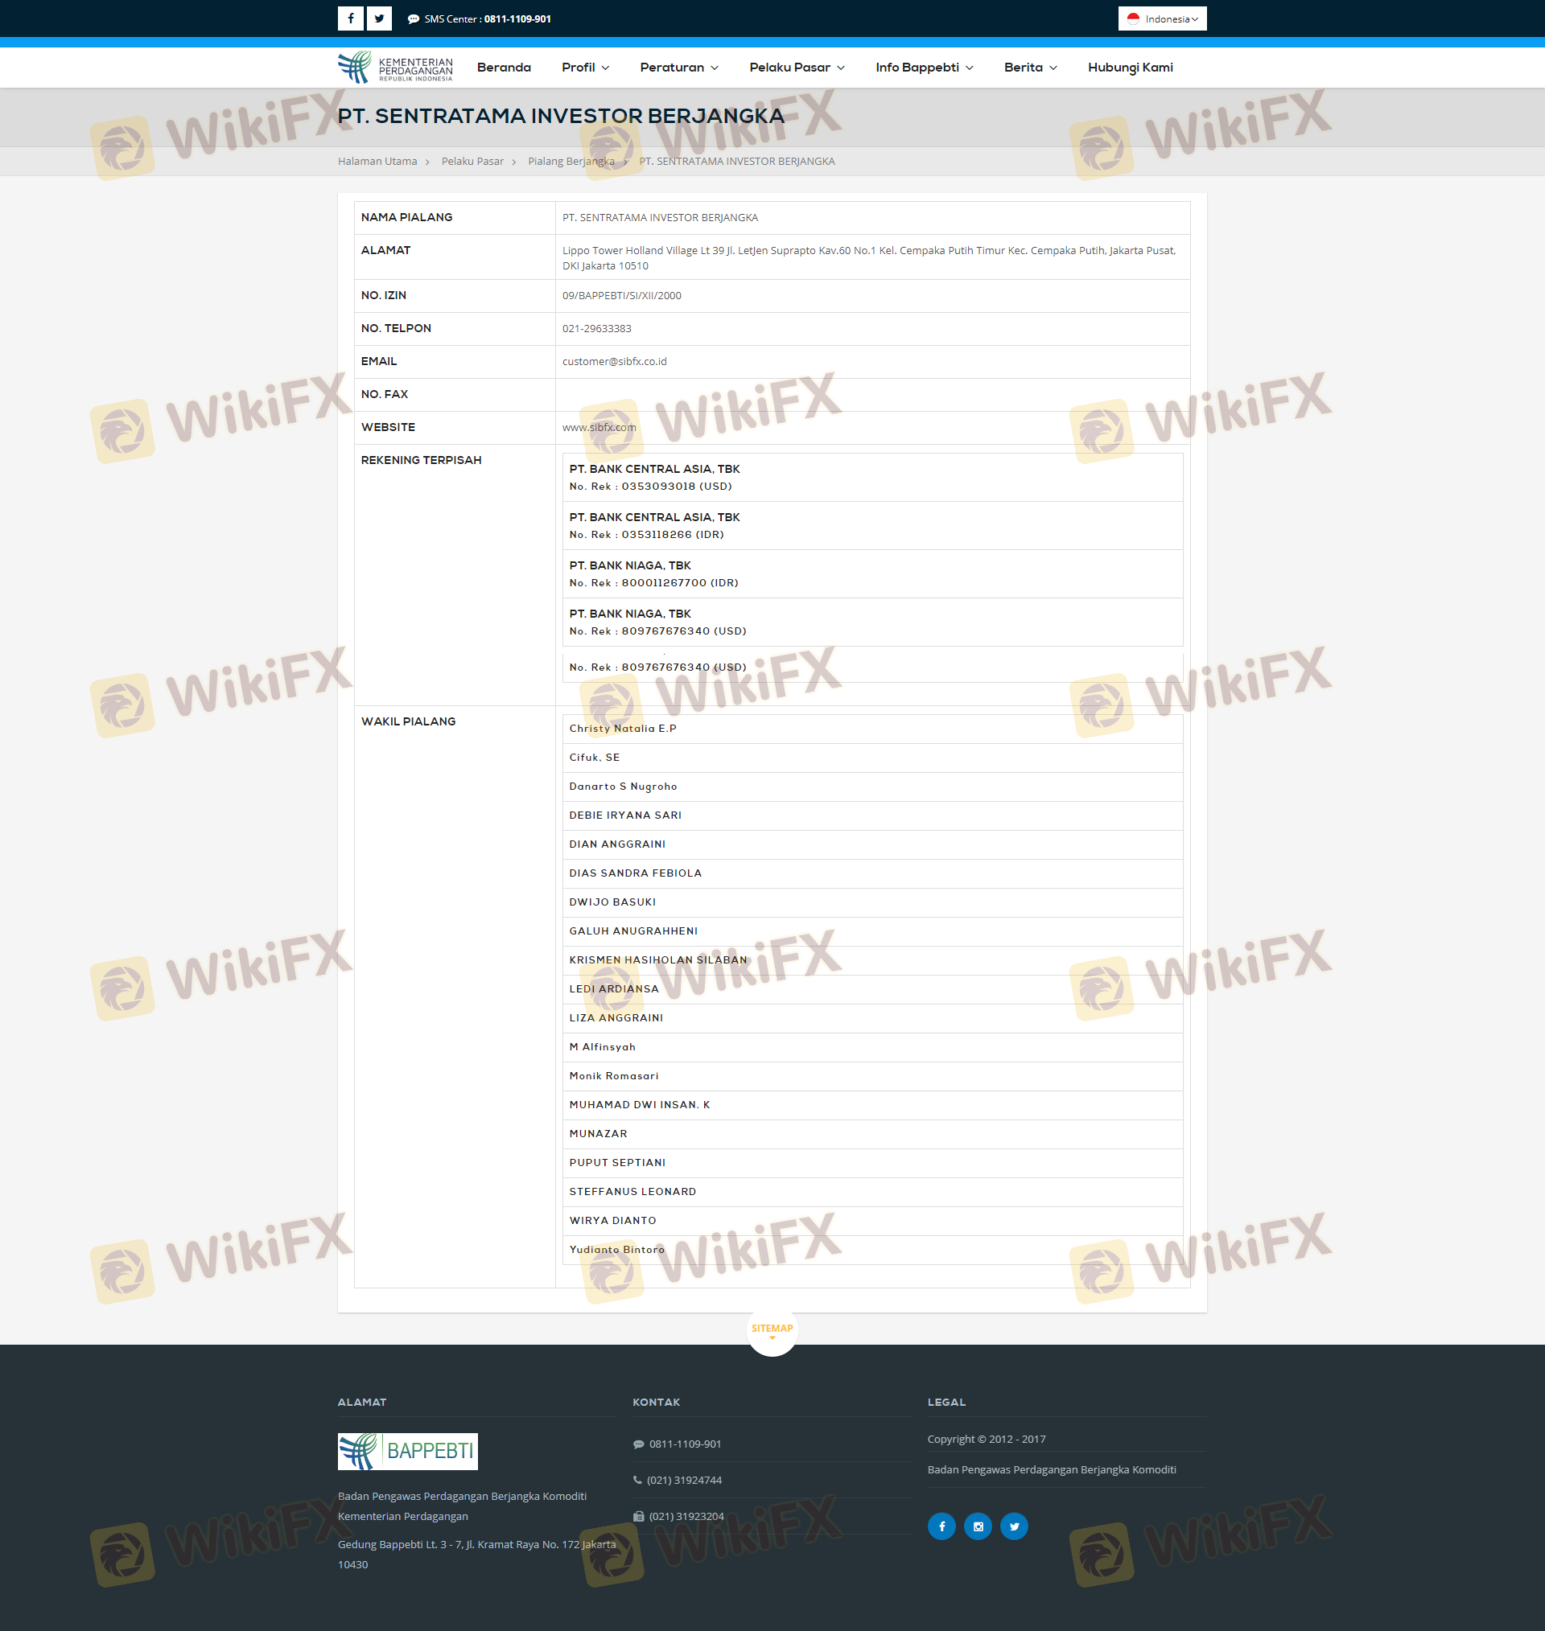
Task: Click the Lippo Tower Holland Village address text
Action: (869, 257)
